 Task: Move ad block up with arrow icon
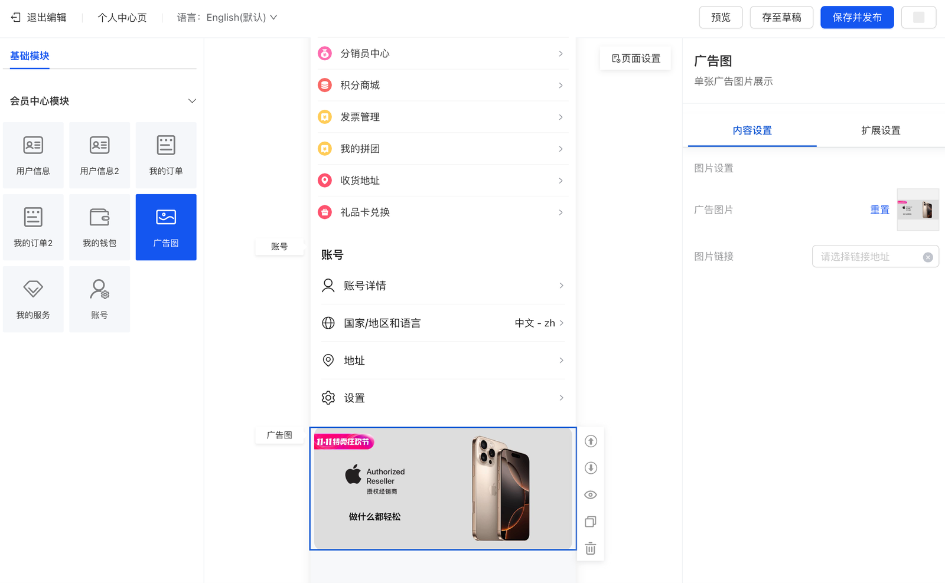[x=591, y=441]
